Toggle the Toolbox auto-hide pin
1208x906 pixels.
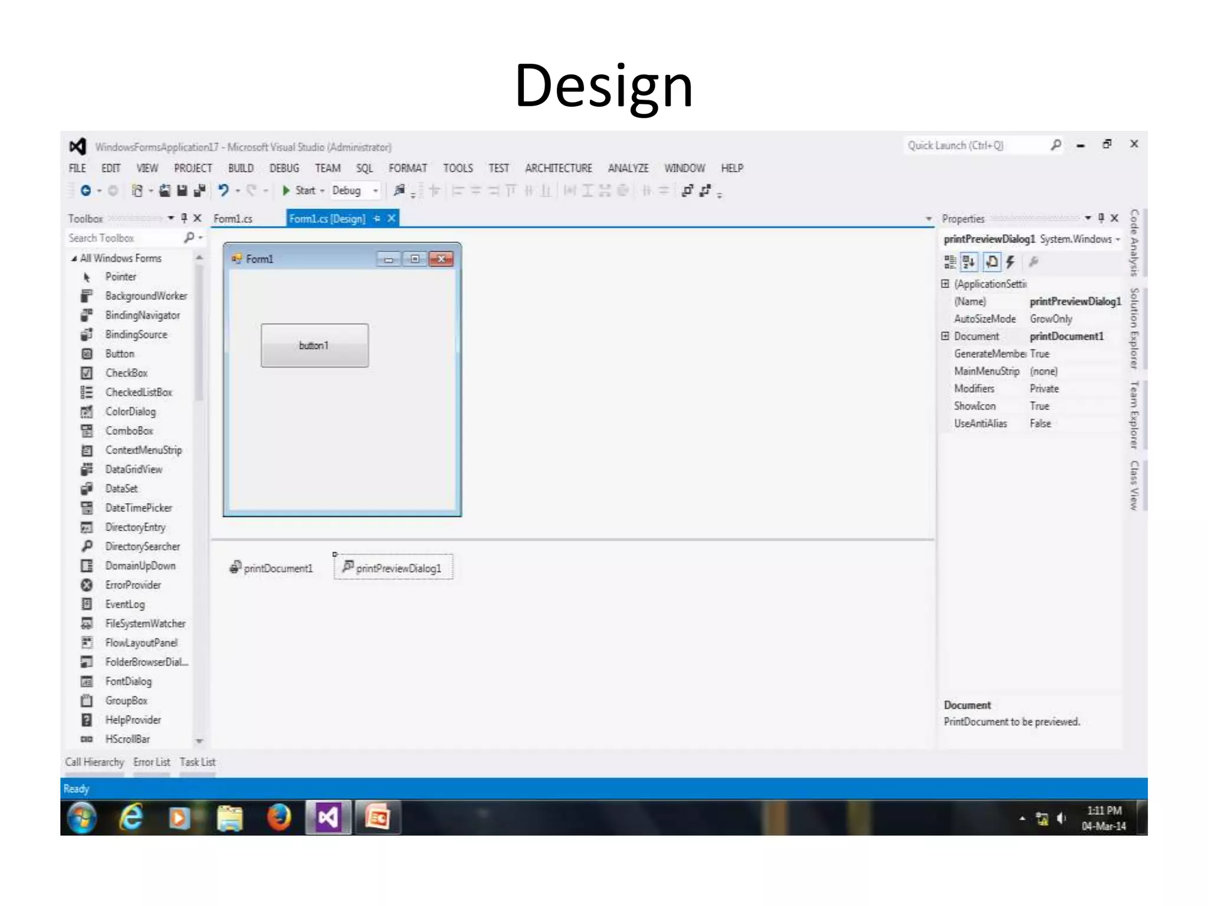point(184,218)
